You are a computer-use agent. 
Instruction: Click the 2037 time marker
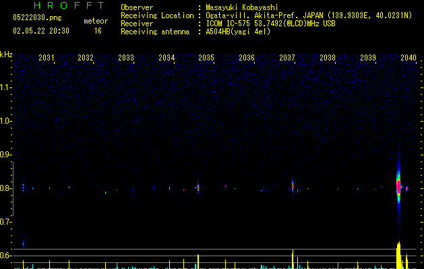pos(287,58)
